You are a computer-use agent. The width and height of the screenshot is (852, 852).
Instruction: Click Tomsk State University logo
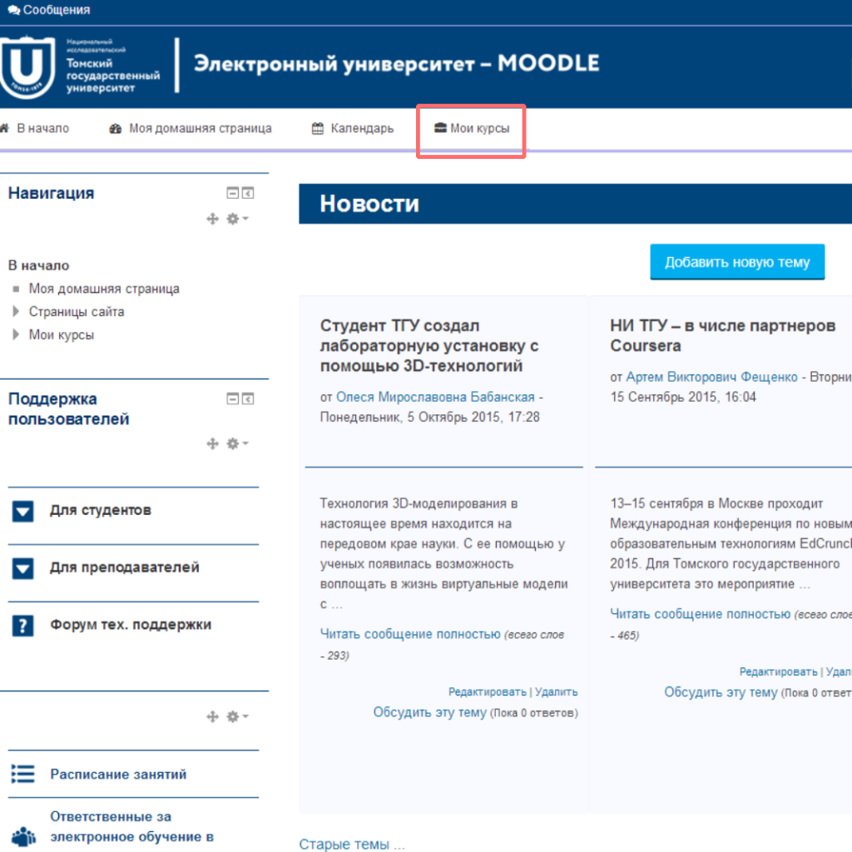point(27,67)
